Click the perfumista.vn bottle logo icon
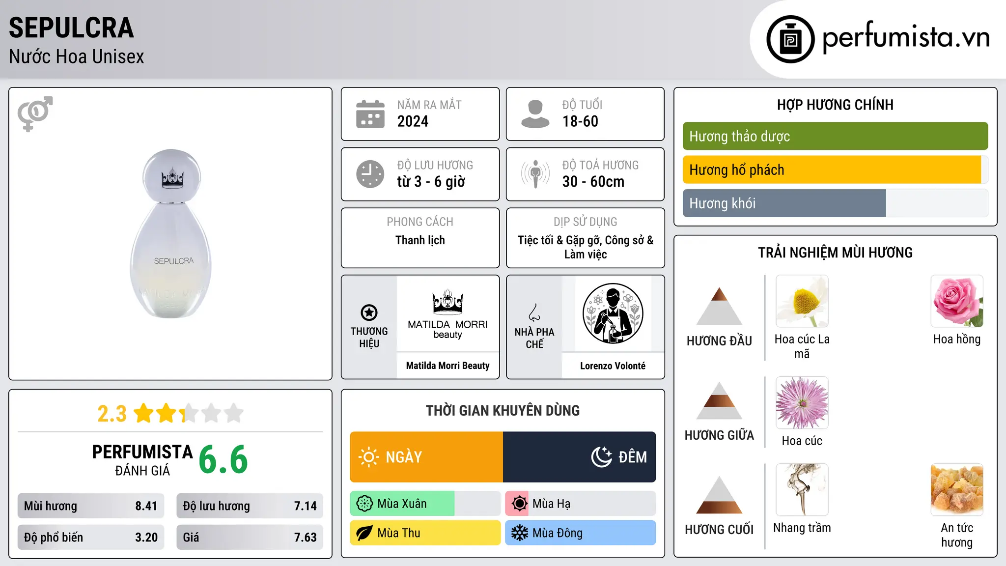The image size is (1006, 566). (x=790, y=39)
